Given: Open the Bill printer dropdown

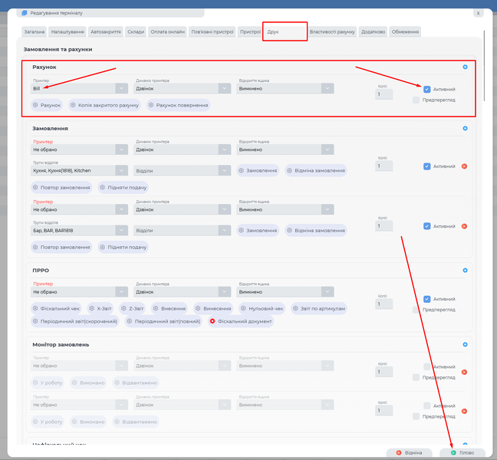Looking at the screenshot, I should coord(78,88).
